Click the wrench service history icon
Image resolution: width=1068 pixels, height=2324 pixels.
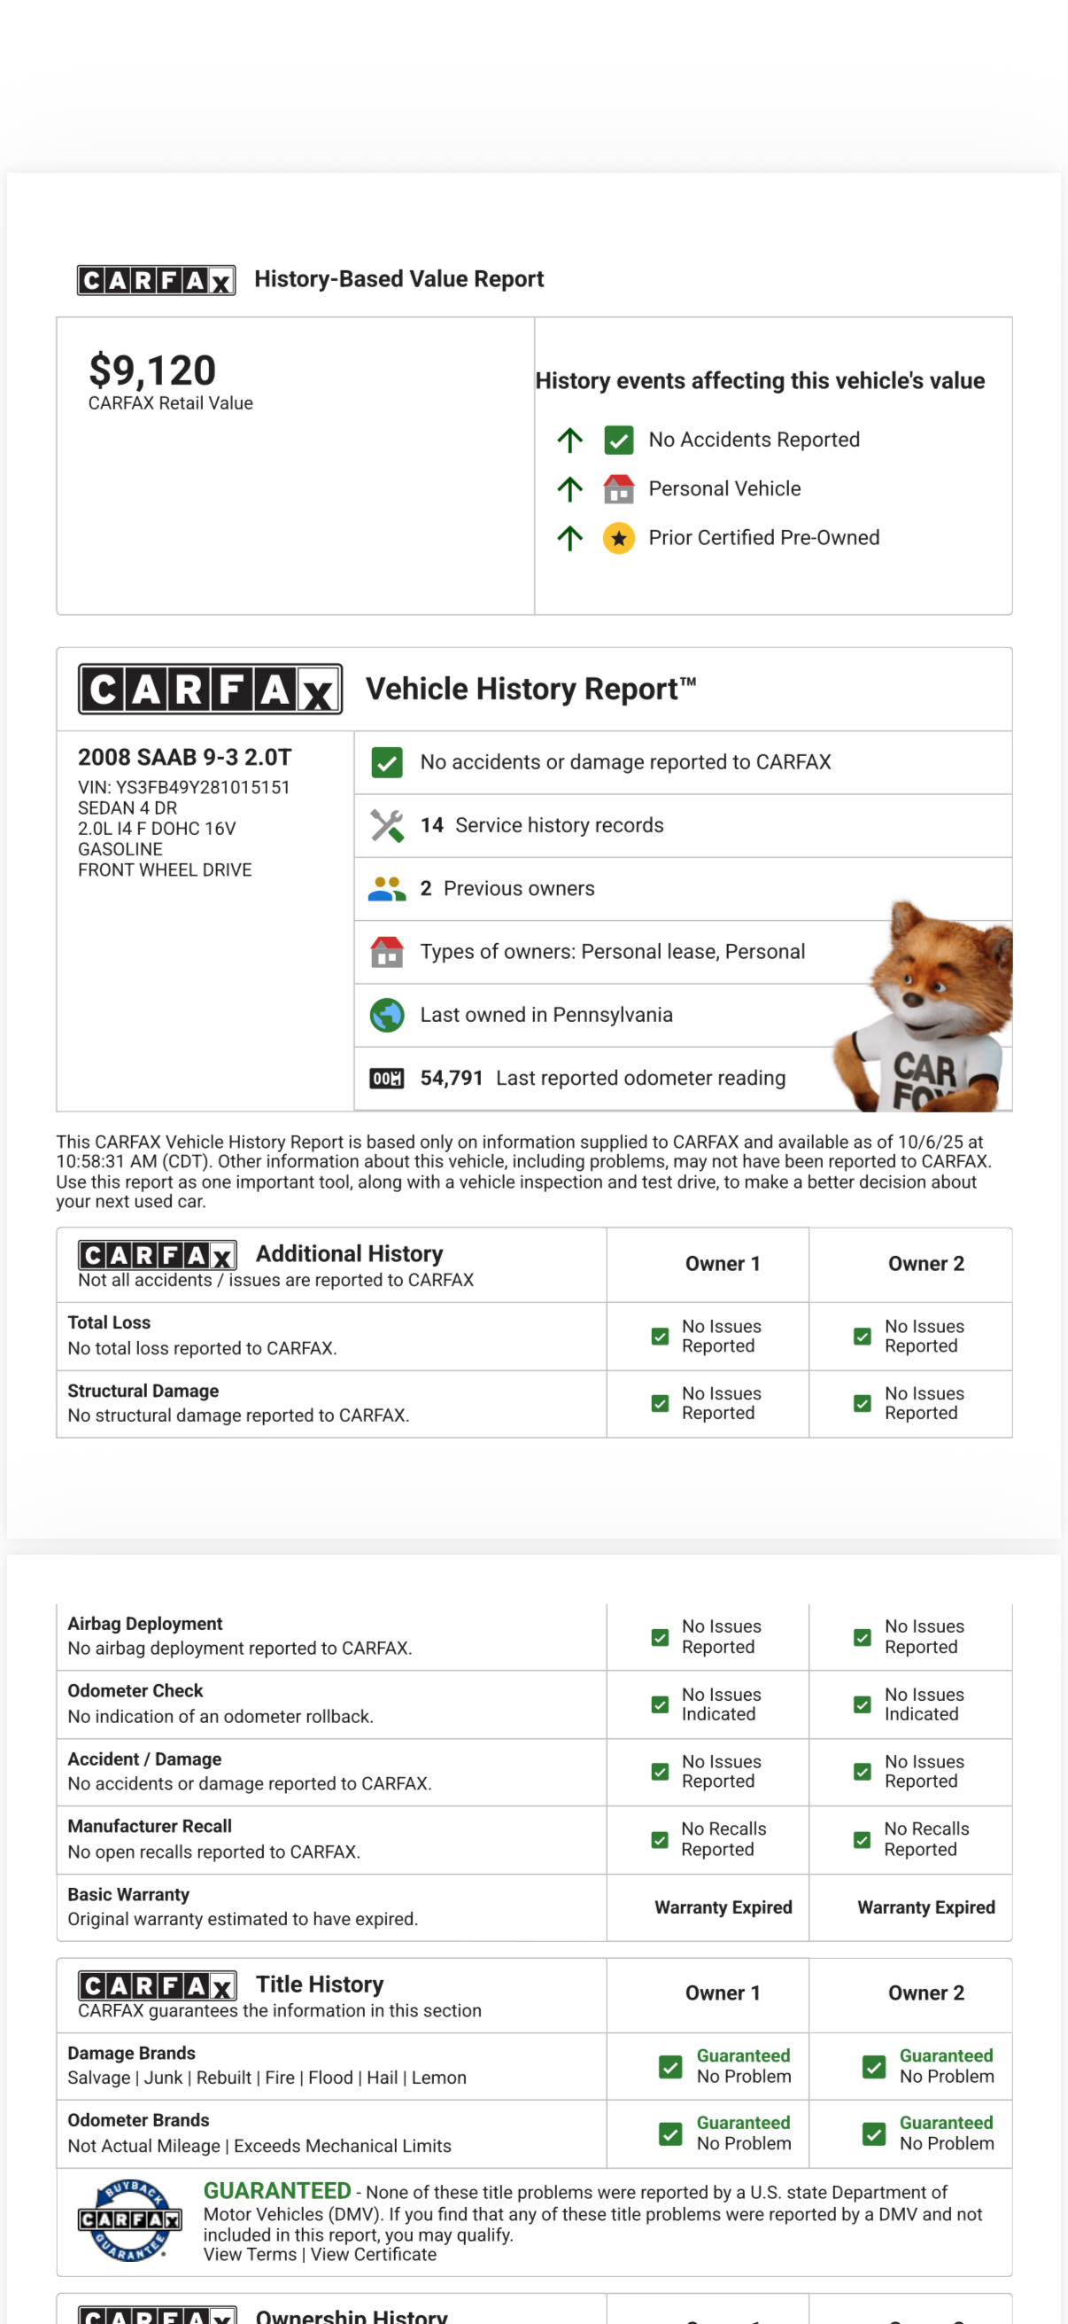point(387,825)
